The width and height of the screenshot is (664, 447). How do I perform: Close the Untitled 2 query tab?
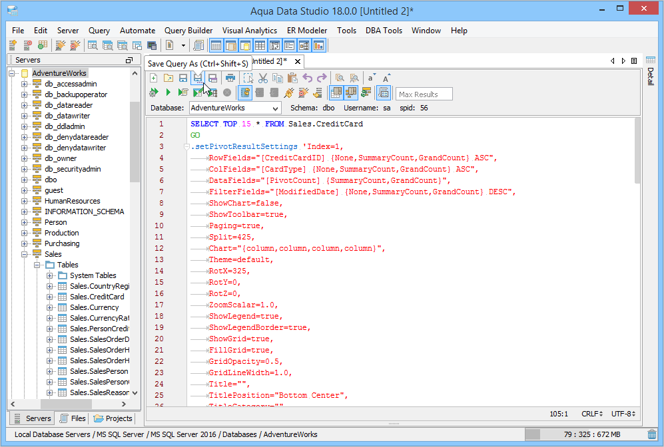(298, 62)
